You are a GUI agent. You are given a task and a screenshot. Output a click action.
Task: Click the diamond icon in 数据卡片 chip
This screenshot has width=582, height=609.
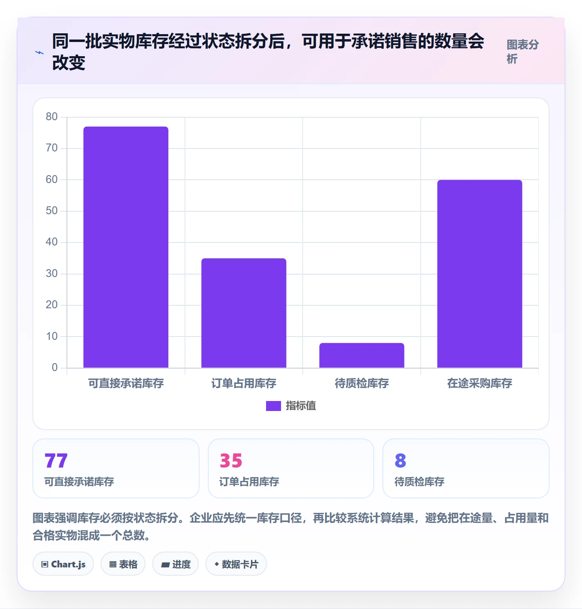point(217,564)
